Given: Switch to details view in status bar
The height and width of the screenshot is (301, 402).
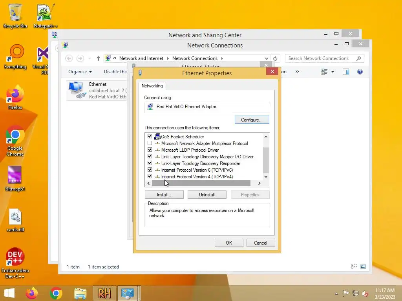Looking at the screenshot, I should [354, 267].
